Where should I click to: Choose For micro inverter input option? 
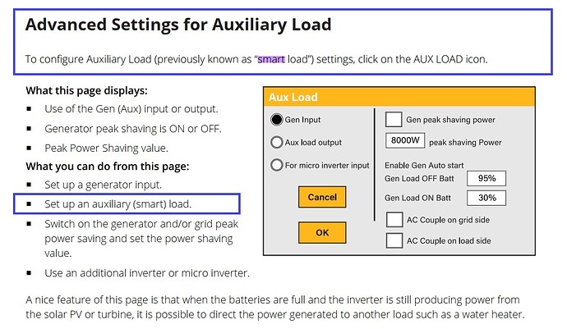pyautogui.click(x=277, y=165)
